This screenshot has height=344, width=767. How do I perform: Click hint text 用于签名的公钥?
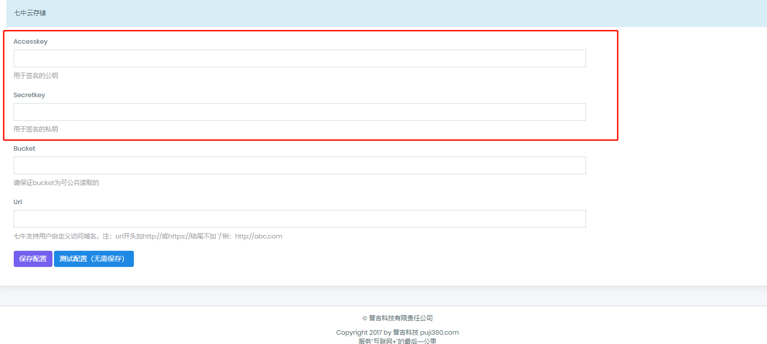click(36, 76)
